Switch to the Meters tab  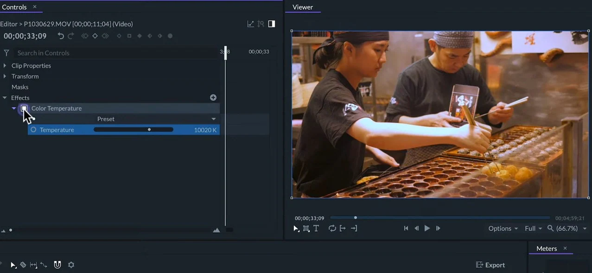[x=547, y=248]
